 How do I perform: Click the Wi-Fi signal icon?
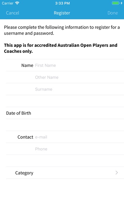tap(17, 3)
